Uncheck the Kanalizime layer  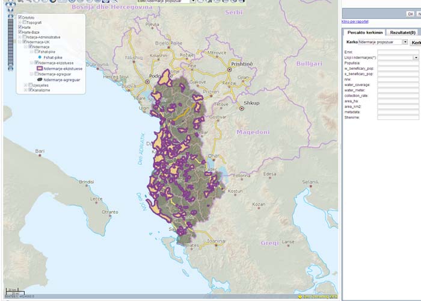pyautogui.click(x=29, y=90)
